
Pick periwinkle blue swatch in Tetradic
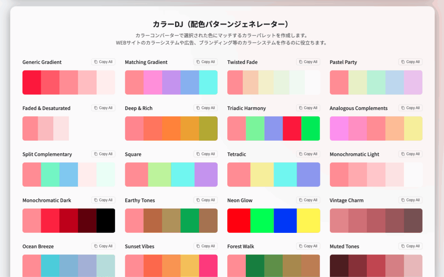pos(308,174)
